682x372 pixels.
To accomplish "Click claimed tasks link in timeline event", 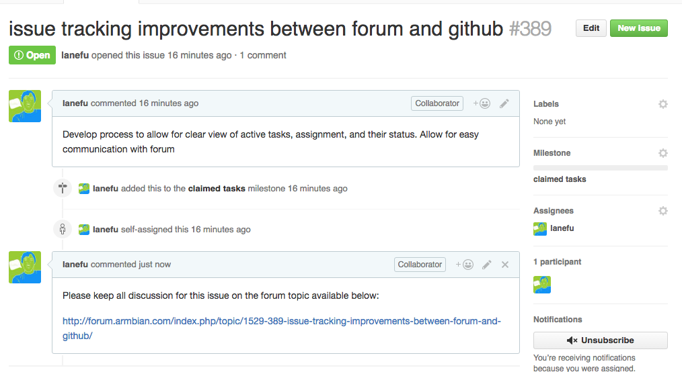I will tap(217, 189).
